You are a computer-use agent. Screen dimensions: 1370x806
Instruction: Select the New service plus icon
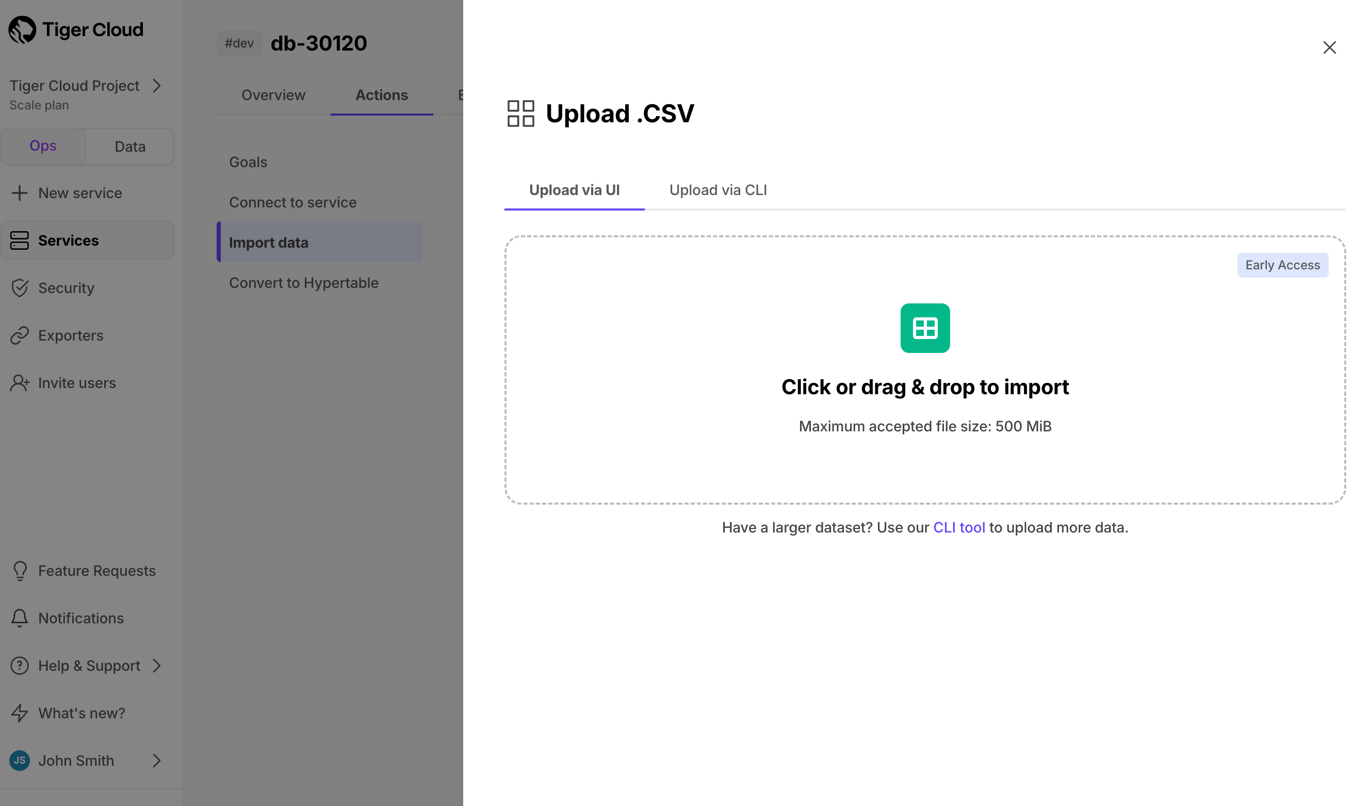pos(20,193)
